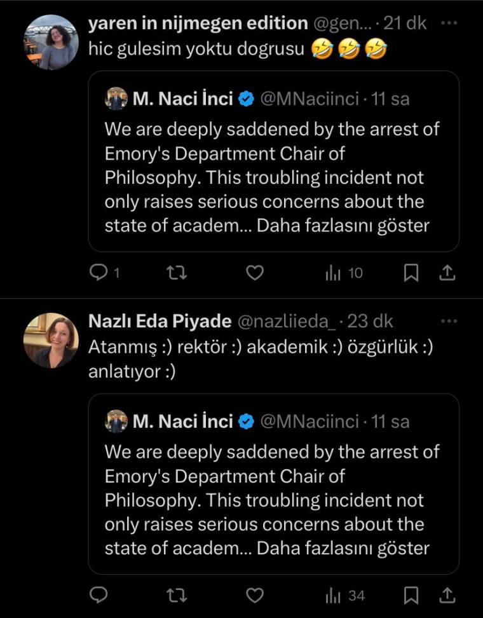Screen dimensions: 483x618
Task: Reply to yaren's tweet
Action: 99,273
